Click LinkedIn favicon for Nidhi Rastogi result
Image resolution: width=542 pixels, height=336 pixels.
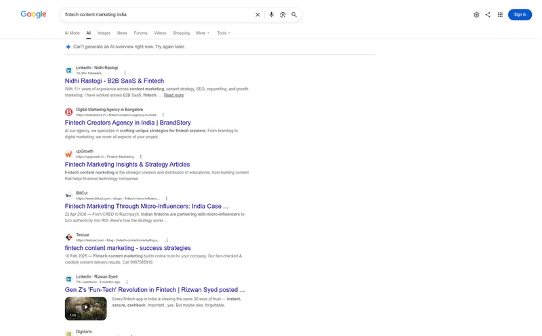(x=69, y=70)
